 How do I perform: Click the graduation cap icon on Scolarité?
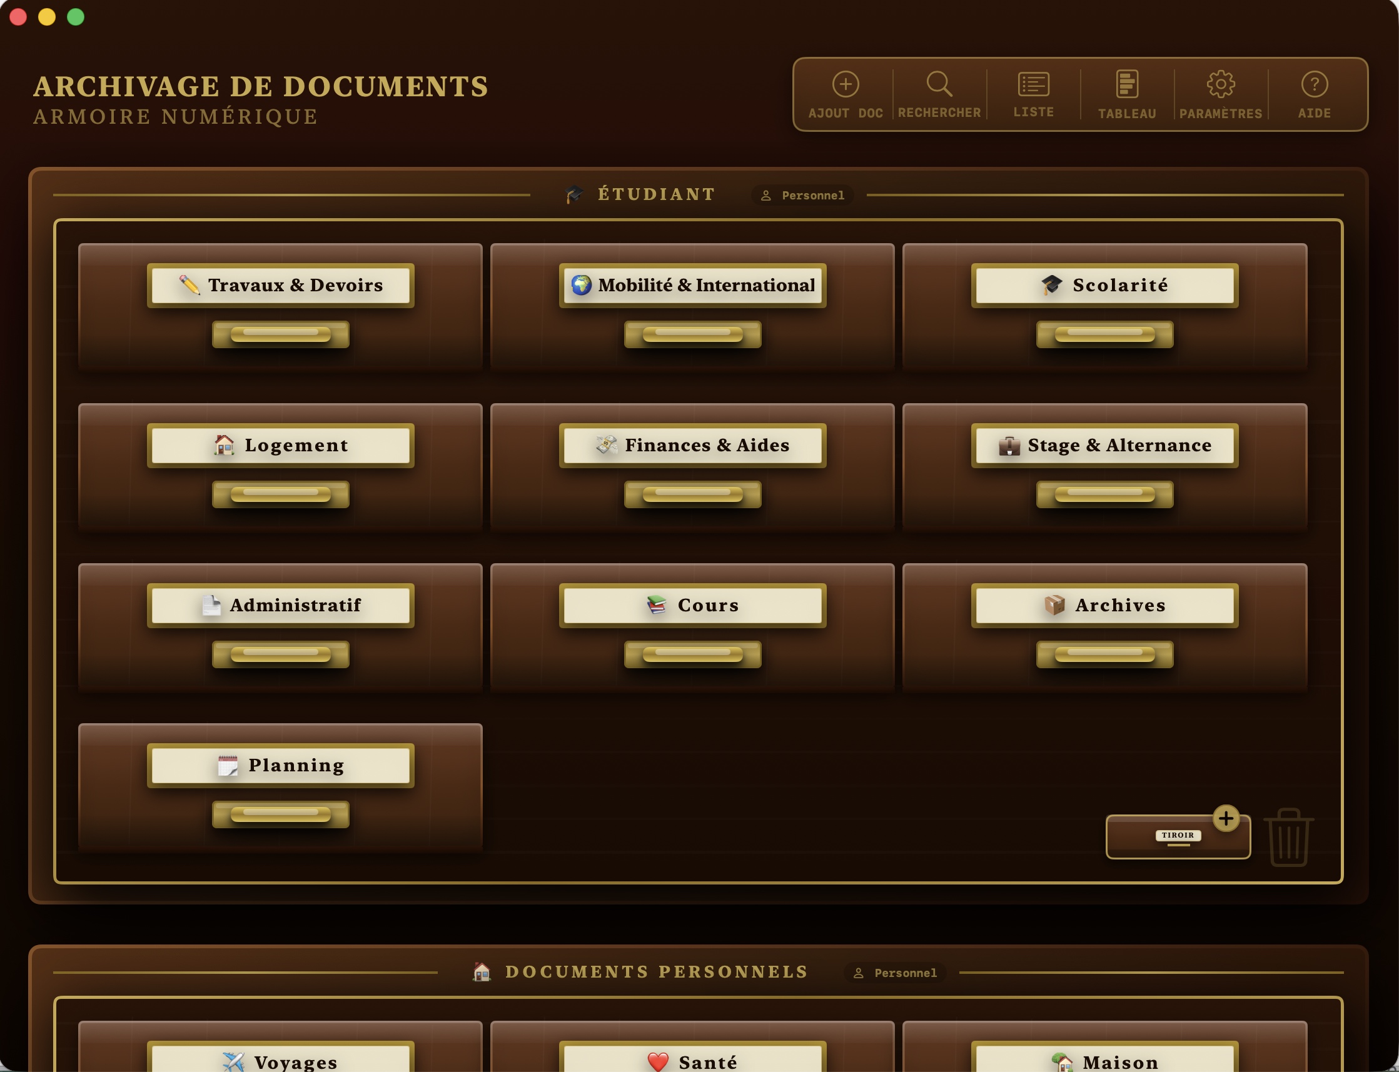click(x=1052, y=285)
